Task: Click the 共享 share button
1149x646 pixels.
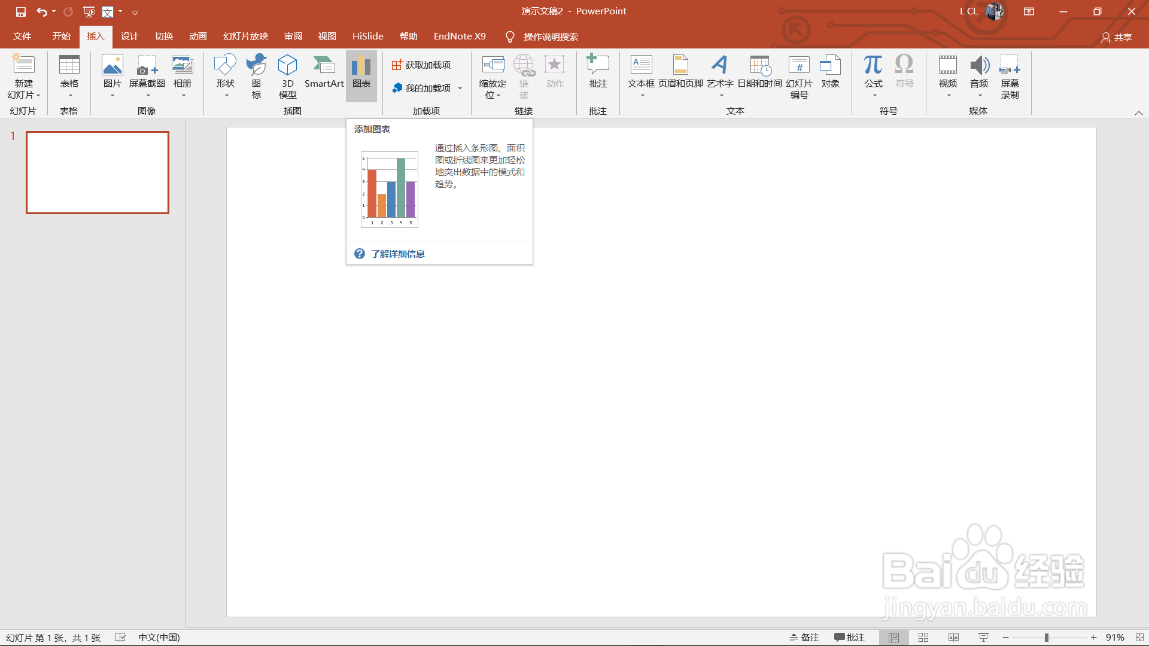Action: [x=1117, y=37]
